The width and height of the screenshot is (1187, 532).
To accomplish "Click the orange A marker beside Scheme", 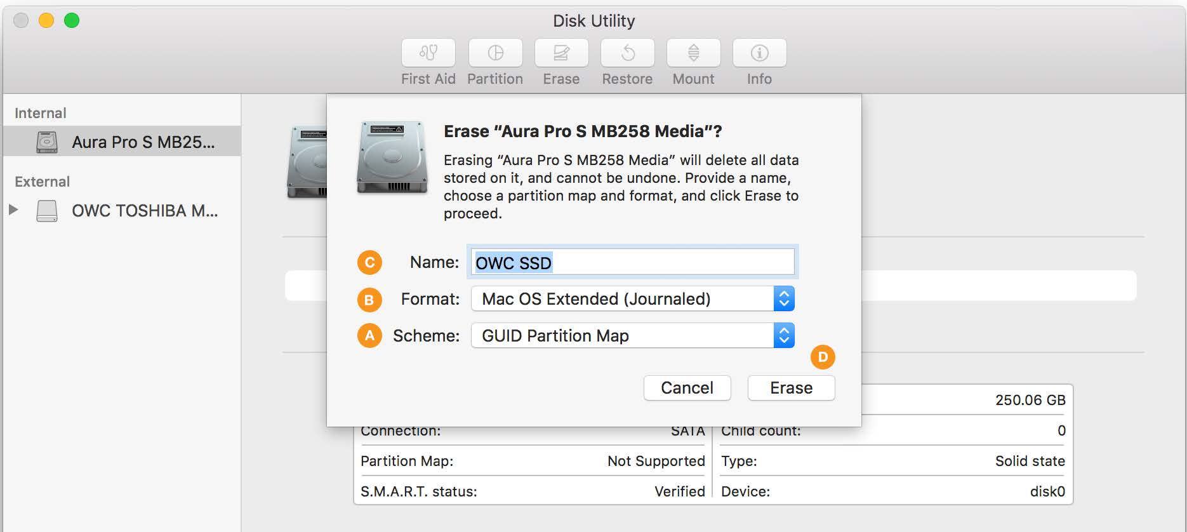I will click(369, 336).
